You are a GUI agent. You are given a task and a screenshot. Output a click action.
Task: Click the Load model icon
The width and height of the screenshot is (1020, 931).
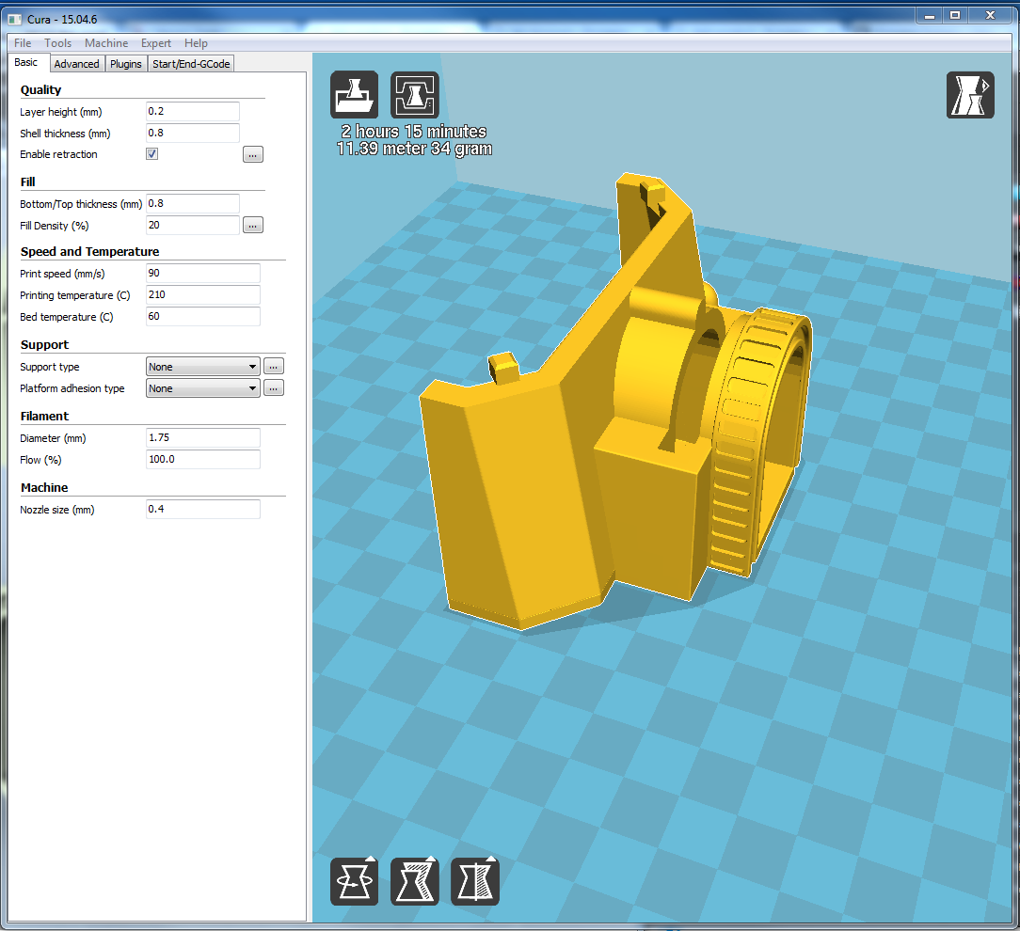[x=354, y=95]
